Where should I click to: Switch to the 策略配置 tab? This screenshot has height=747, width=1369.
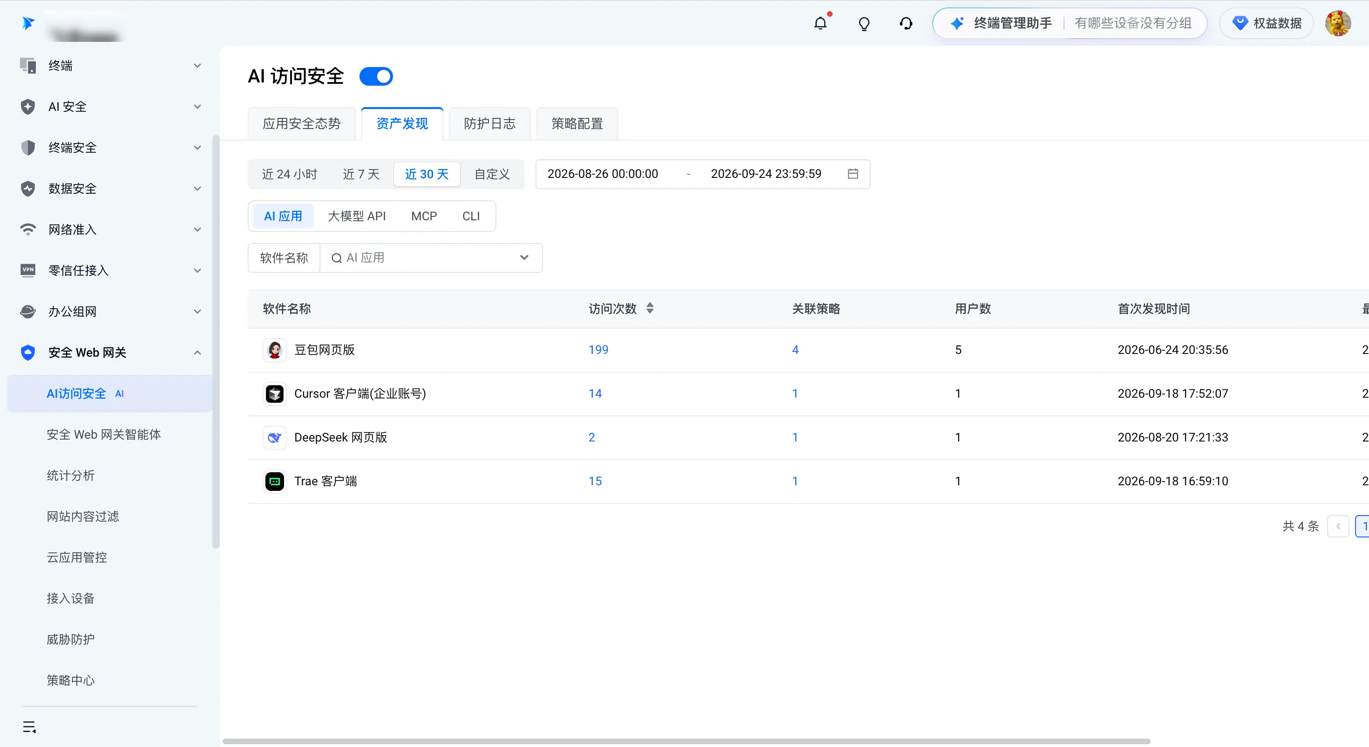(x=577, y=124)
